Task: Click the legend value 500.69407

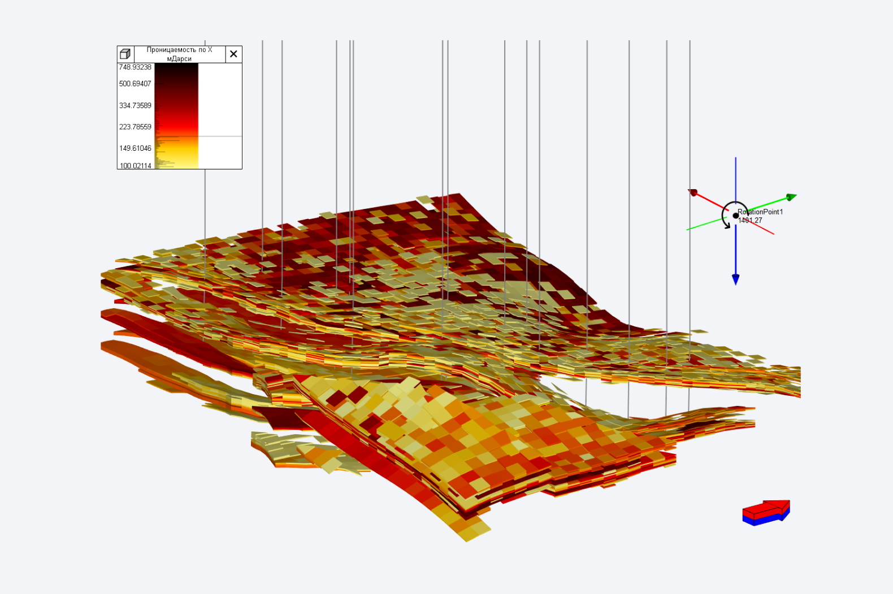Action: (135, 84)
